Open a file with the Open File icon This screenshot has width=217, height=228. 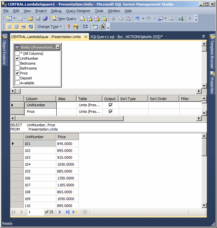[31, 18]
